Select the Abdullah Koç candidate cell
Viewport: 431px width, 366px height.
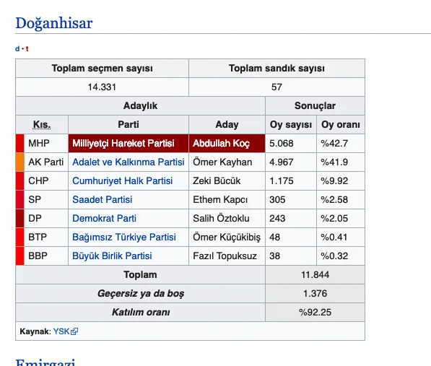(227, 144)
